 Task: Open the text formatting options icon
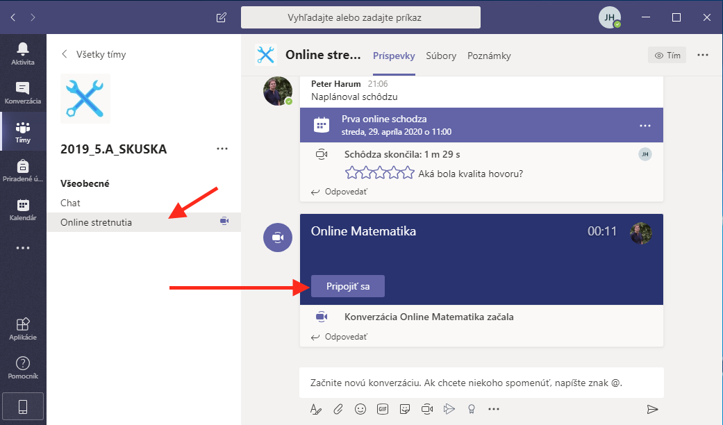pos(316,409)
